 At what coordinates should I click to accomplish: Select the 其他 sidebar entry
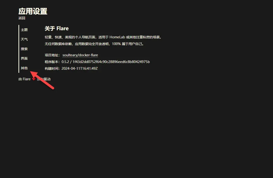24,68
